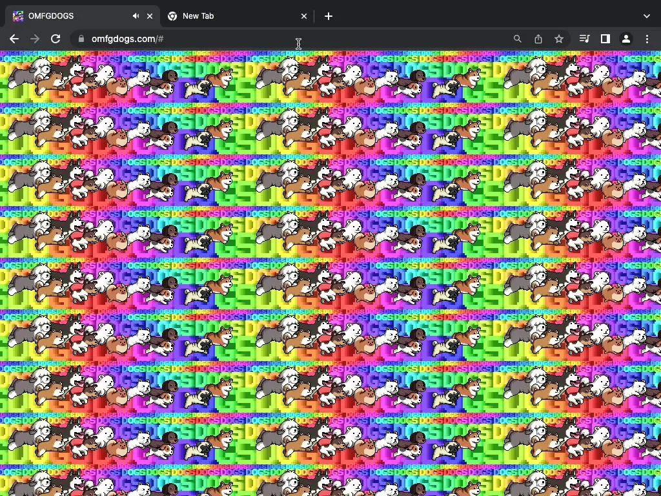
Task: Close the OMFGDOGS tab
Action: [x=150, y=16]
